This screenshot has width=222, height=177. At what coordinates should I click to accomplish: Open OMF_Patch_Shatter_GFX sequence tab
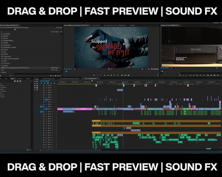[x=48, y=79]
